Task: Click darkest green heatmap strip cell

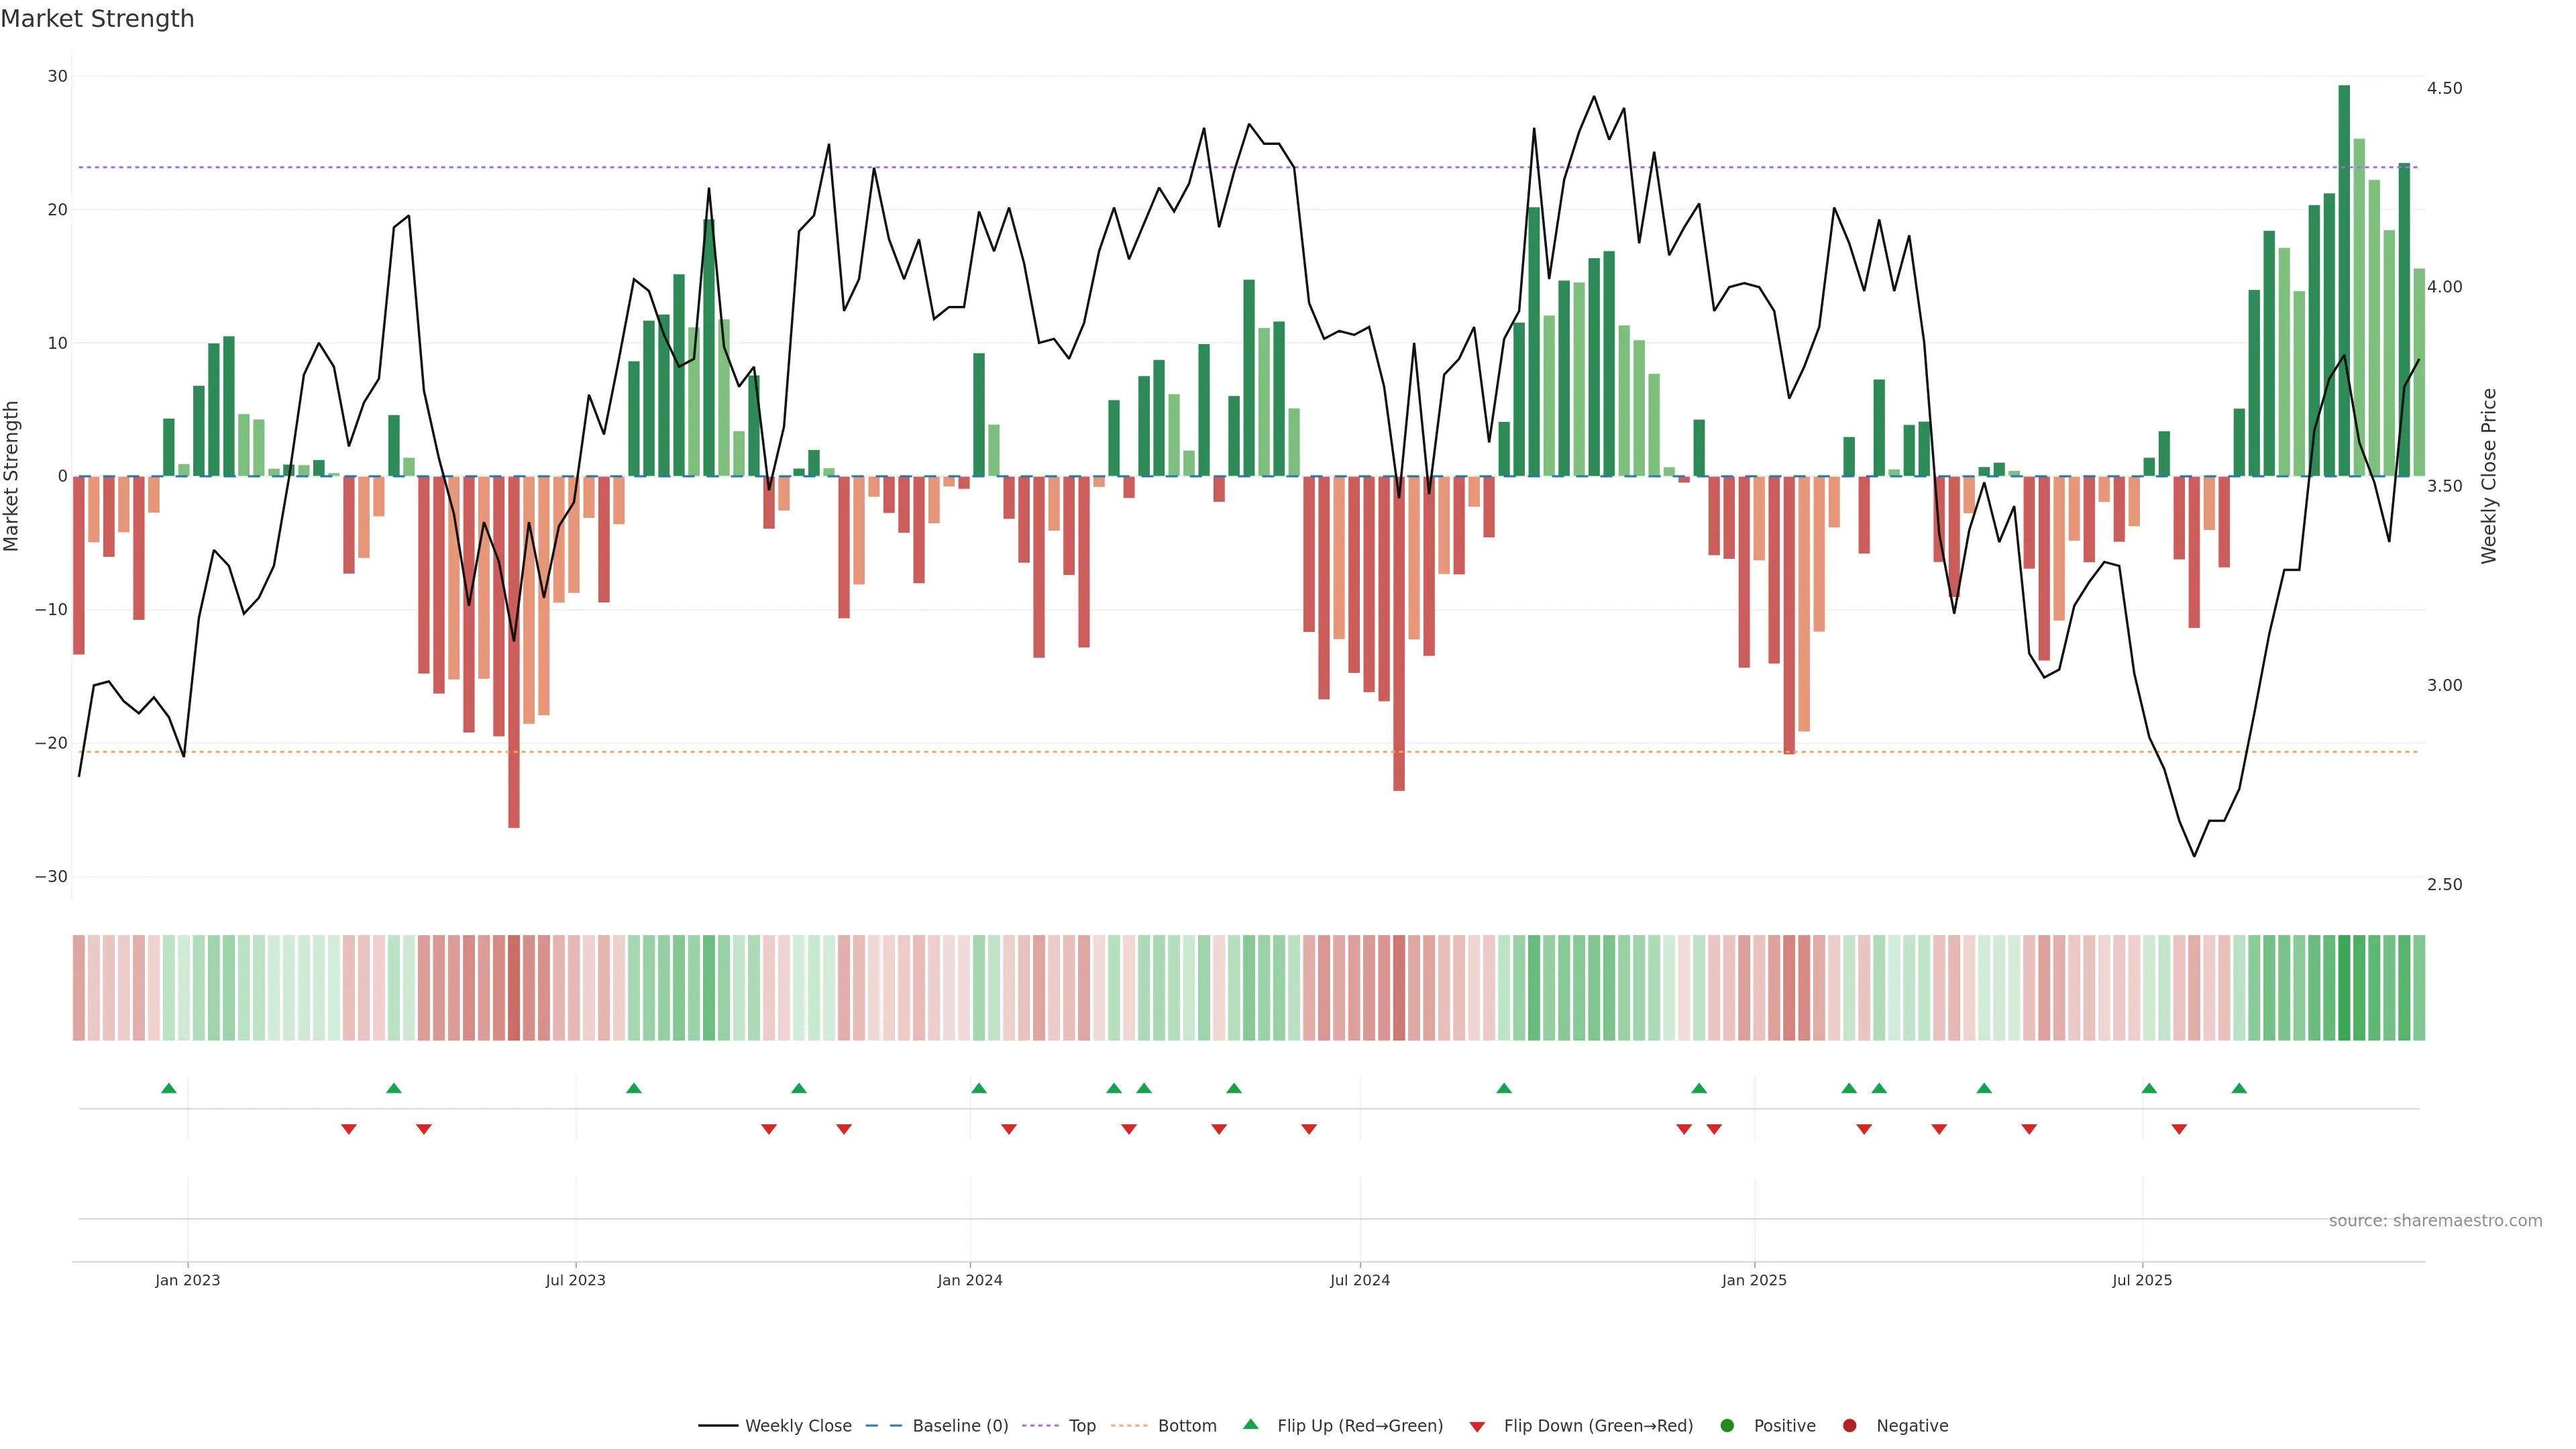Action: [2344, 988]
